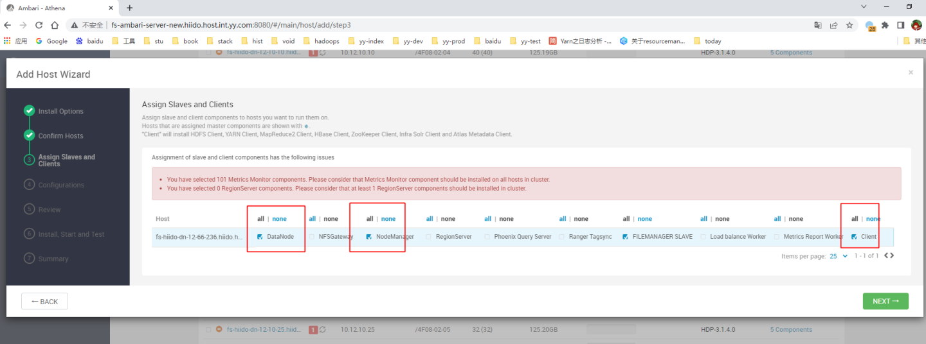Click the browser home icon

(x=55, y=25)
